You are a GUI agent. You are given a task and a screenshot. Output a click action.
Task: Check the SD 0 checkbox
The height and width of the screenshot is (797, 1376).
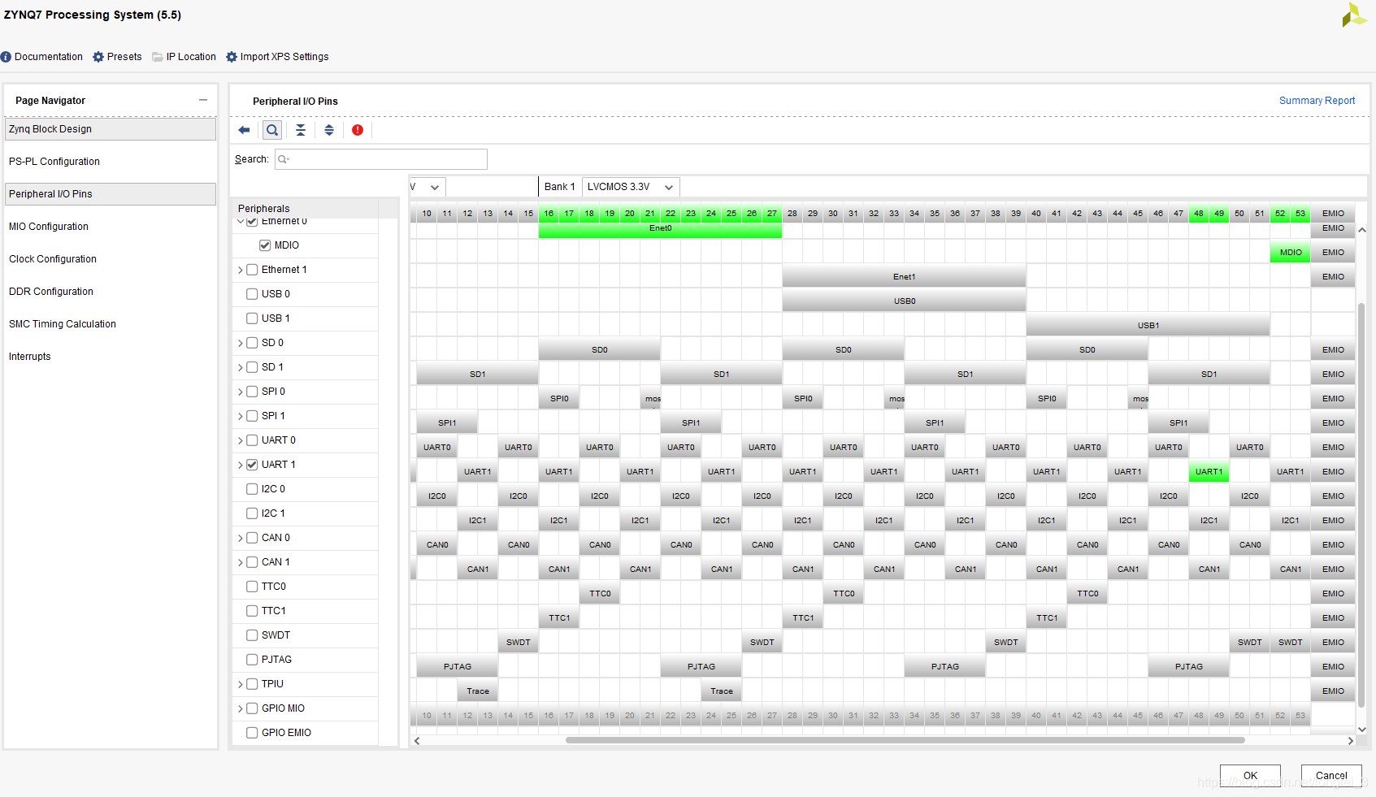tap(252, 343)
